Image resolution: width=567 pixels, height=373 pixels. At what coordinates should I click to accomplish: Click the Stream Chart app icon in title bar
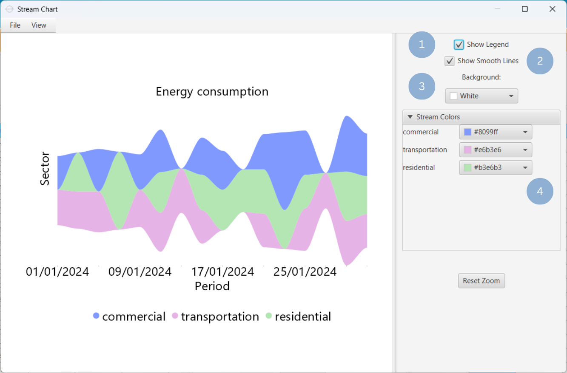pos(9,9)
